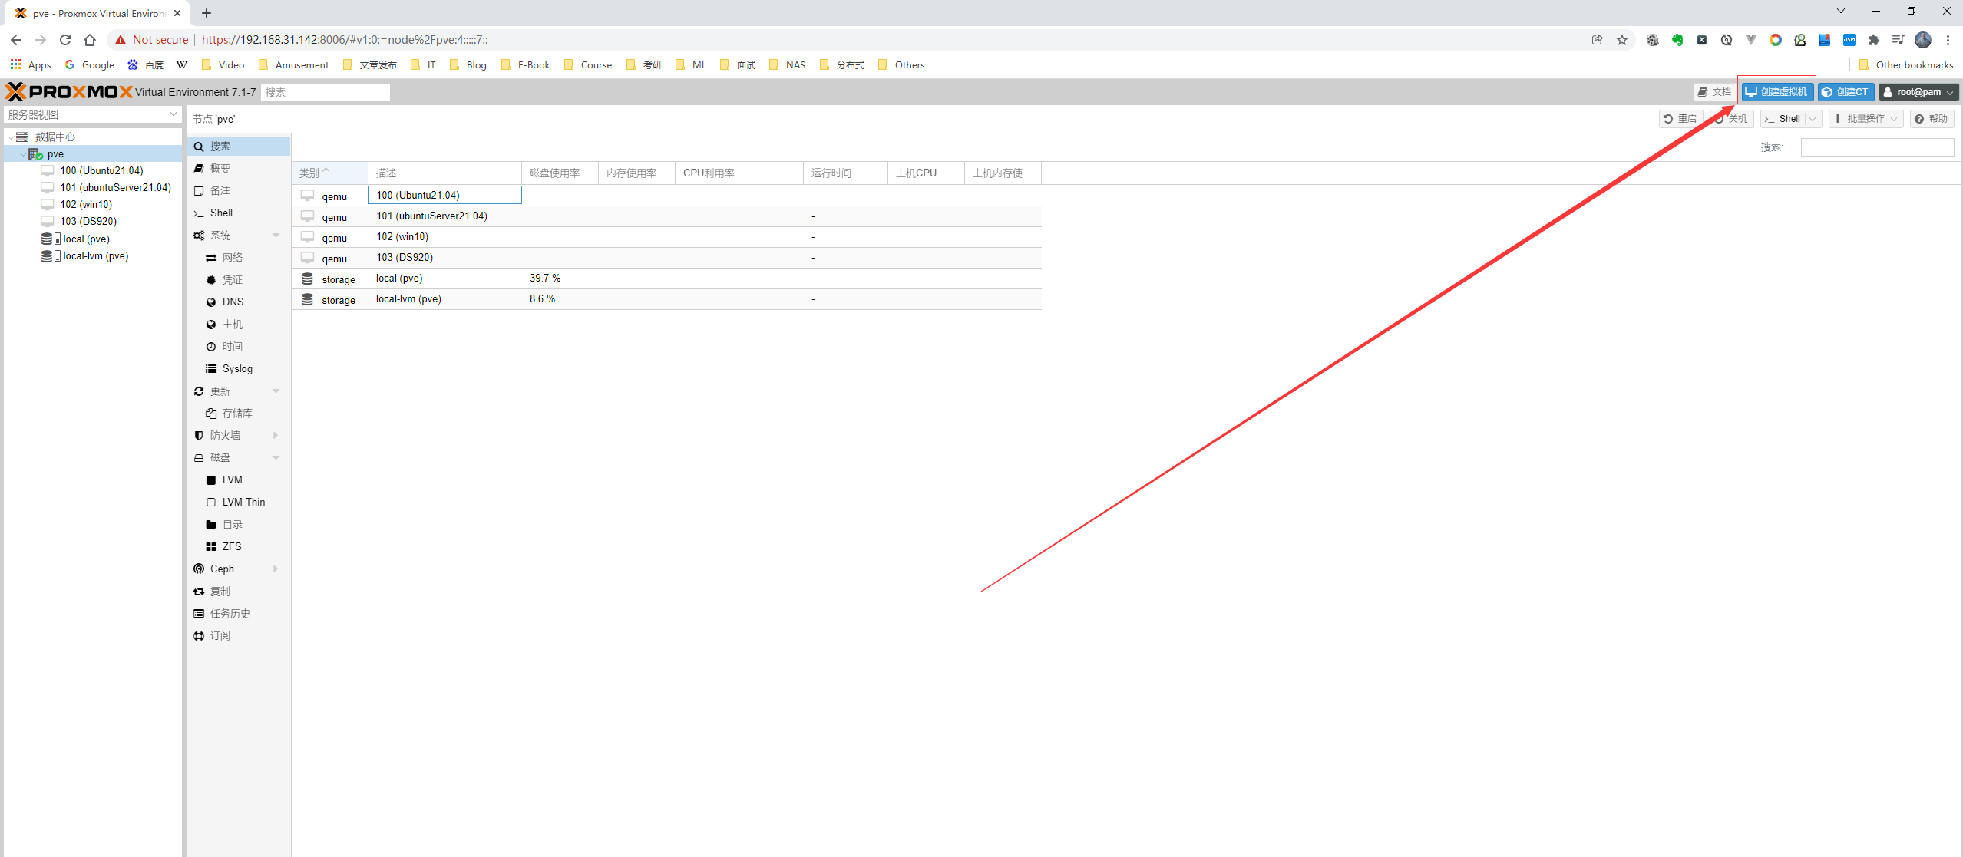Collapse the 更新 updates group arrow
The height and width of the screenshot is (857, 1963).
tap(276, 391)
